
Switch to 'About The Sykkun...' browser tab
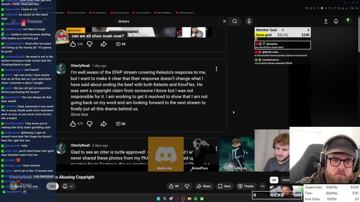(120, 13)
